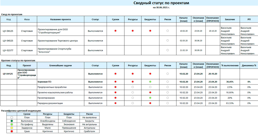Click Риски indicator in ЦУ-02377 row
This screenshot has width=258, height=134.
168,50
